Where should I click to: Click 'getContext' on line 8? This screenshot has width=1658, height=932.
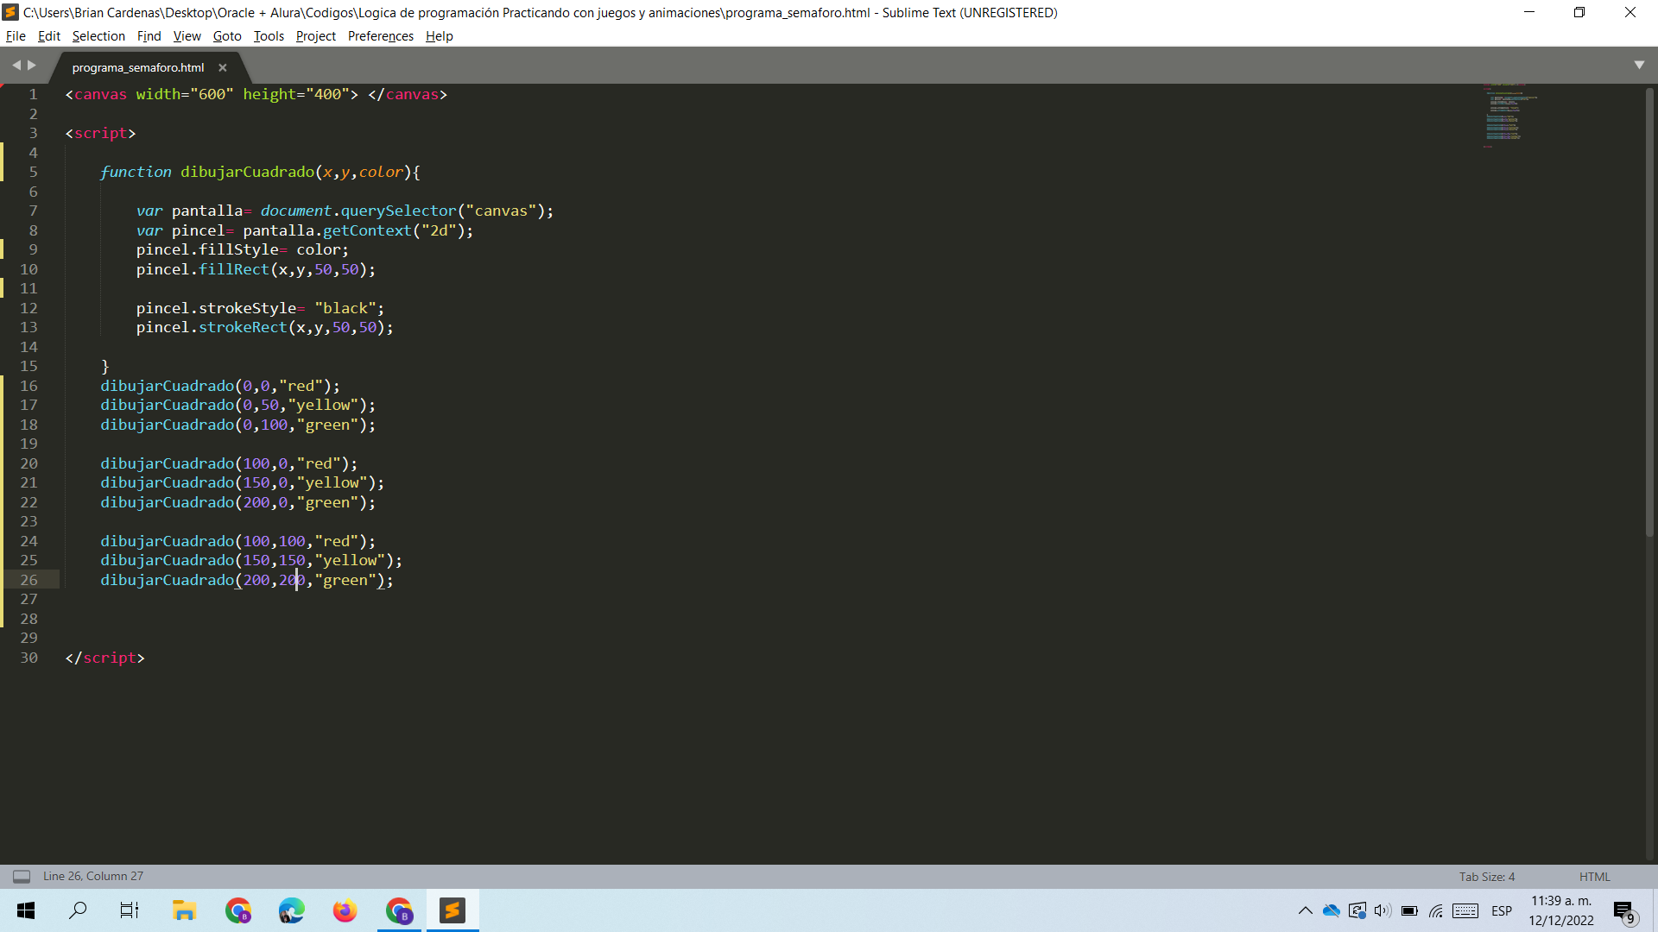tap(367, 230)
